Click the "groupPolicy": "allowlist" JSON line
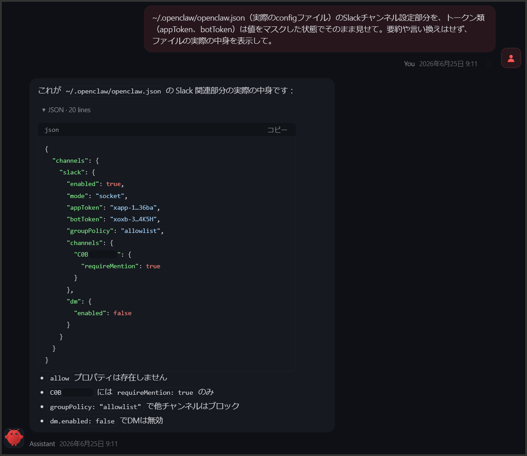Viewport: 527px width, 456px height. coord(115,231)
